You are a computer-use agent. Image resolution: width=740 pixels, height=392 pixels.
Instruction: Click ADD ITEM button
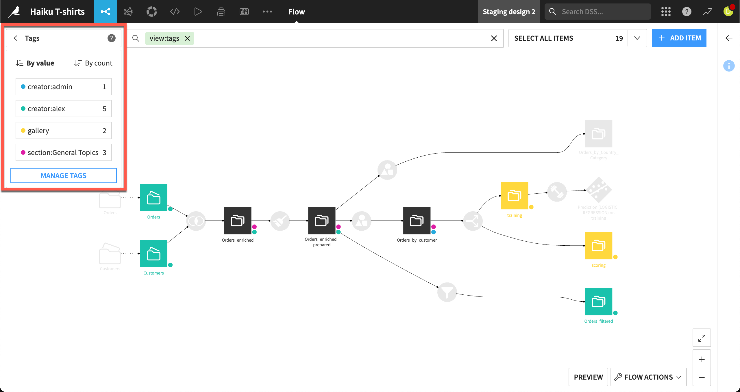tap(680, 38)
